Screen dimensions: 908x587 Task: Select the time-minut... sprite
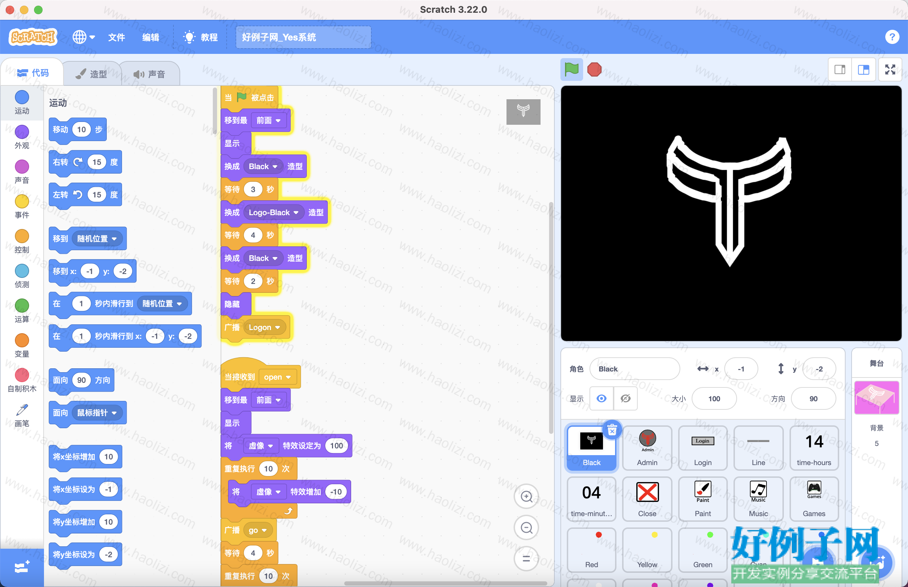click(x=592, y=499)
